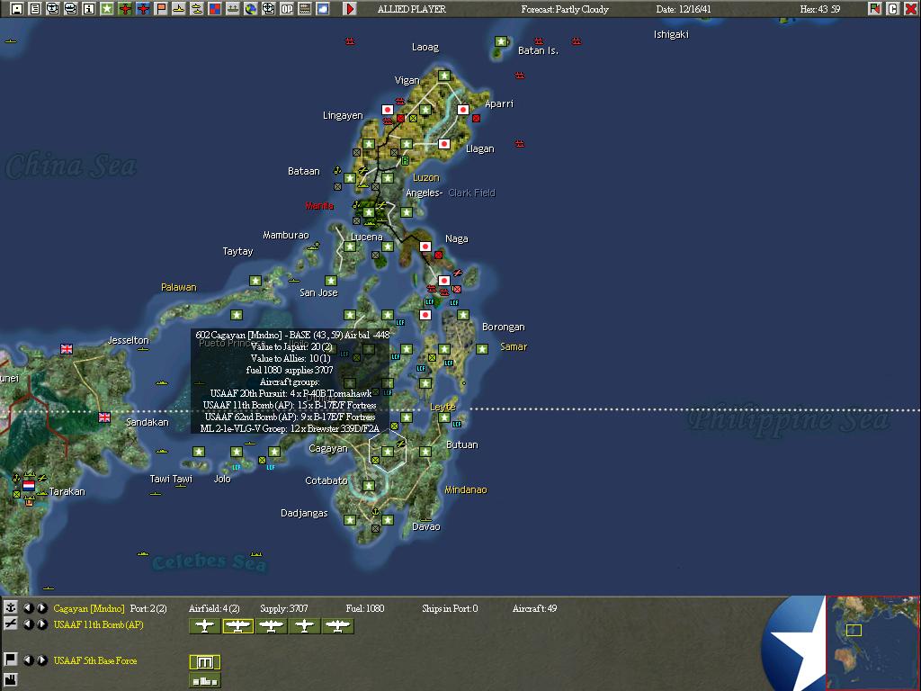Click the red plane on green background icon
This screenshot has width=921, height=691.
click(x=124, y=9)
